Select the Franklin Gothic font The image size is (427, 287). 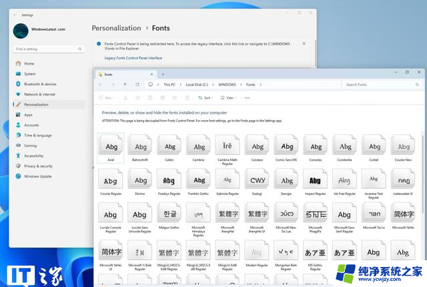pos(198,182)
